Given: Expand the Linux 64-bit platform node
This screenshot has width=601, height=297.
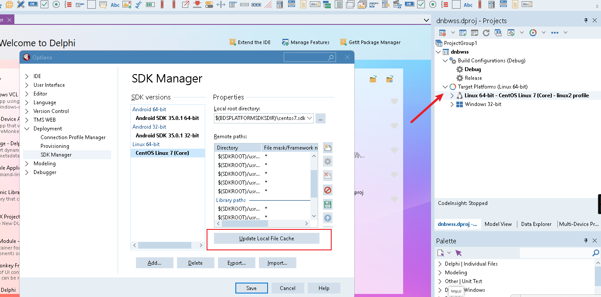Looking at the screenshot, I should coord(452,96).
